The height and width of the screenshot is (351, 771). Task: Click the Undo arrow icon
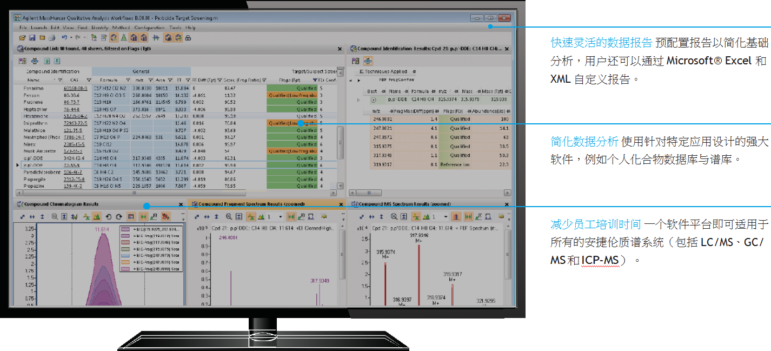point(64,38)
